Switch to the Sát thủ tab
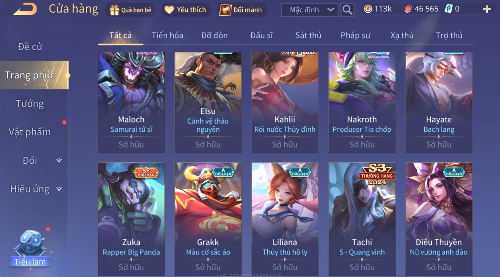Image resolution: width=500 pixels, height=277 pixels. [308, 35]
